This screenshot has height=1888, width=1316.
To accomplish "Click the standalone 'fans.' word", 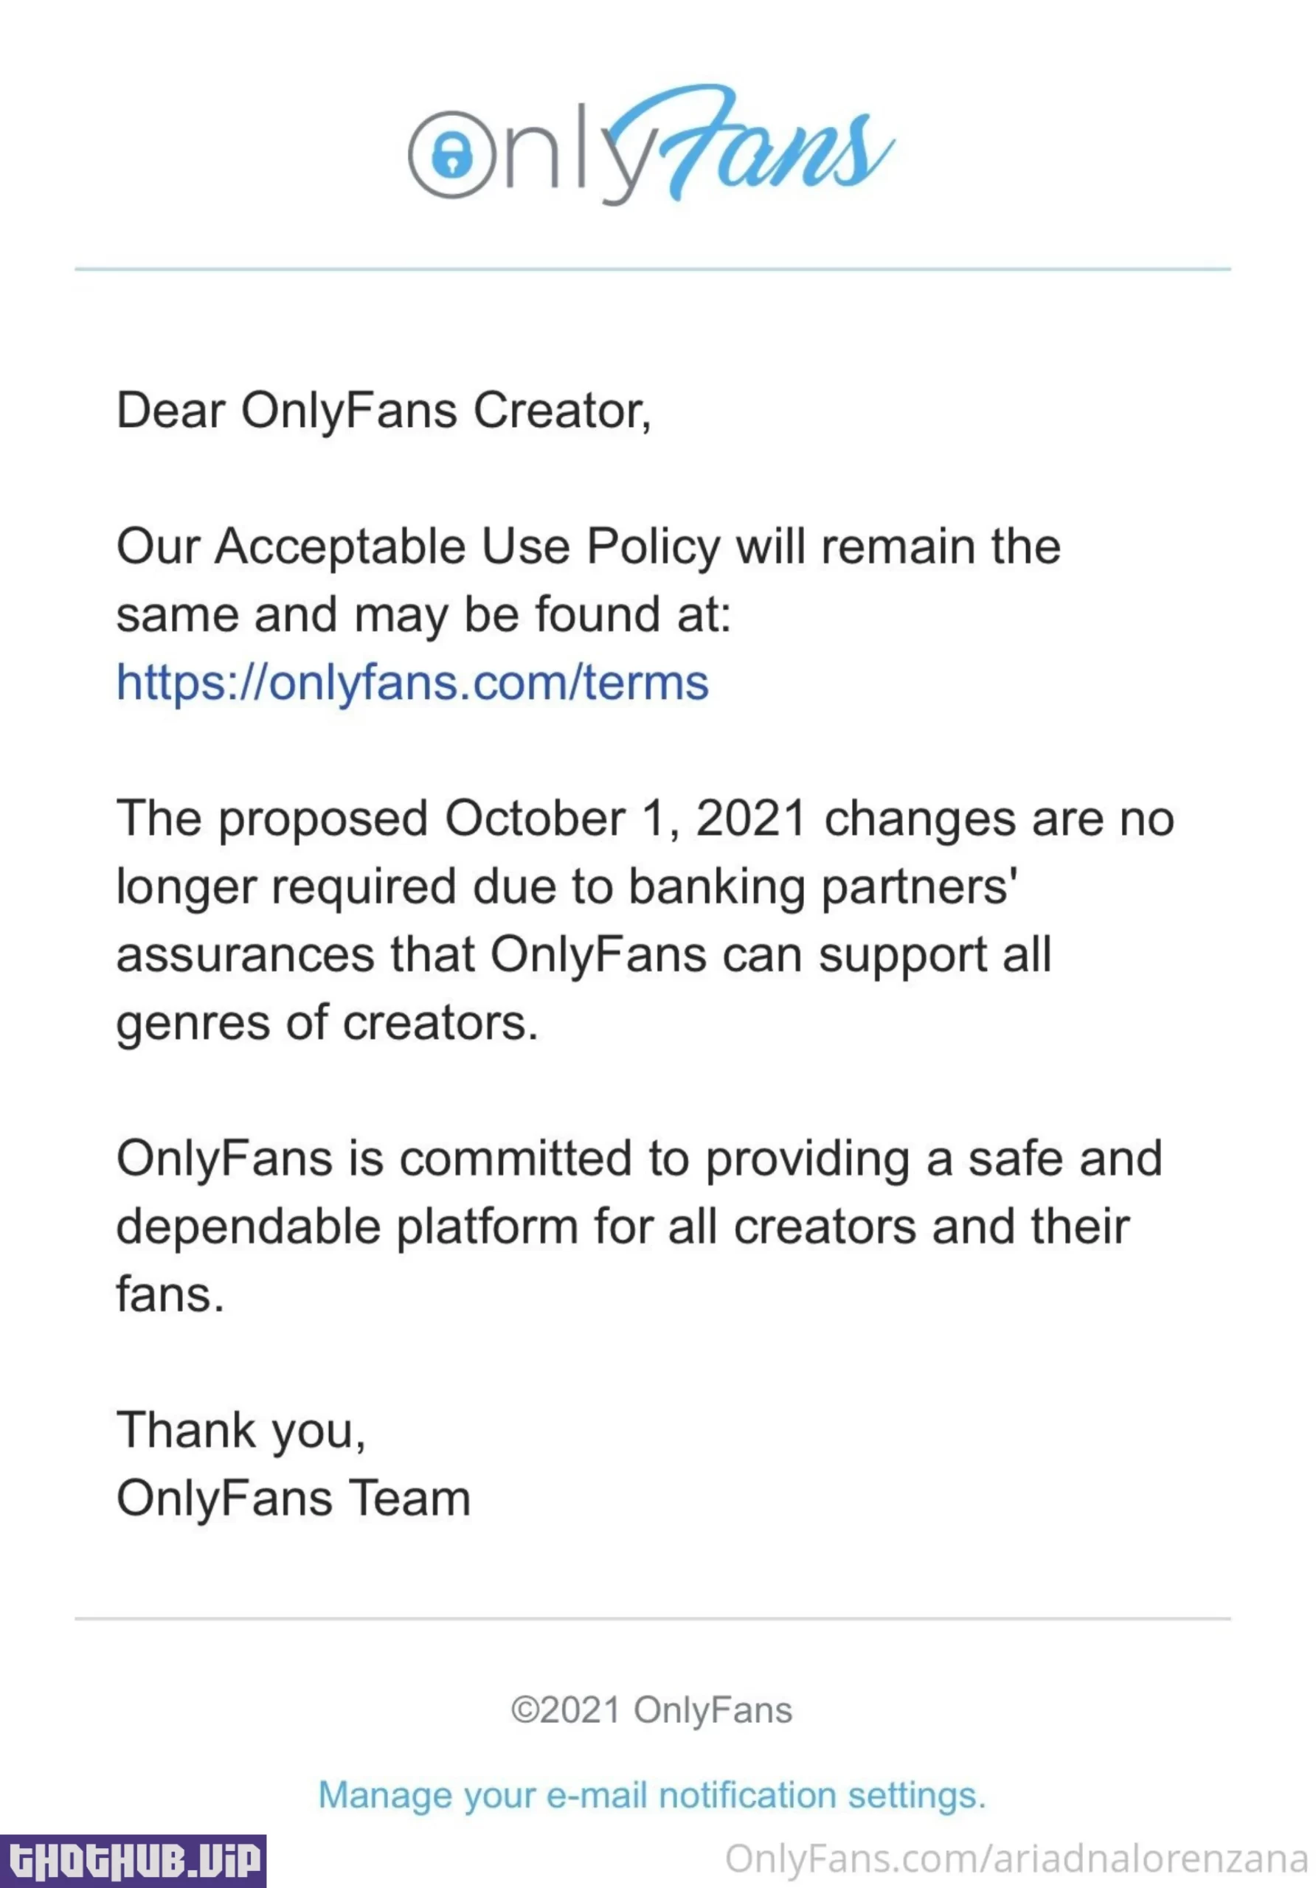I will [x=170, y=1294].
